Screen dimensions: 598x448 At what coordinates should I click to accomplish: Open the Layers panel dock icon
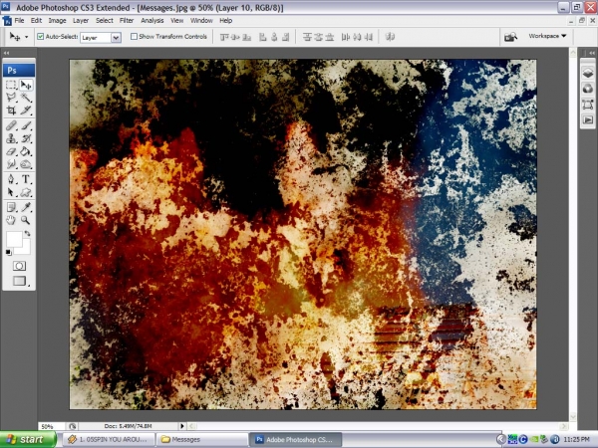tap(588, 74)
